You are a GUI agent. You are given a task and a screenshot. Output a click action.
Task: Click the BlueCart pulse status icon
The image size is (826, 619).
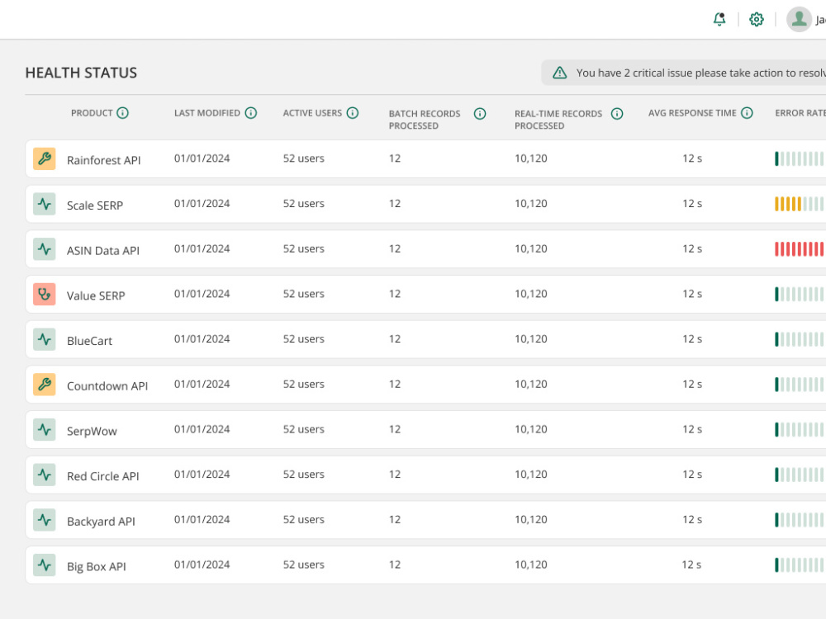tap(45, 339)
